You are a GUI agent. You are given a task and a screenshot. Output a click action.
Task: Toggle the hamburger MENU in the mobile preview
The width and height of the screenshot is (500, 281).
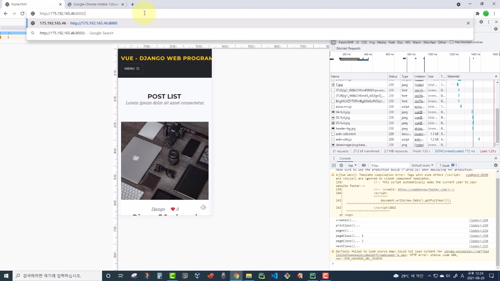(132, 68)
